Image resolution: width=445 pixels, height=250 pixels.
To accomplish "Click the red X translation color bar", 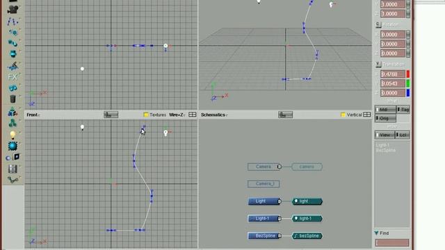I will (408, 74).
